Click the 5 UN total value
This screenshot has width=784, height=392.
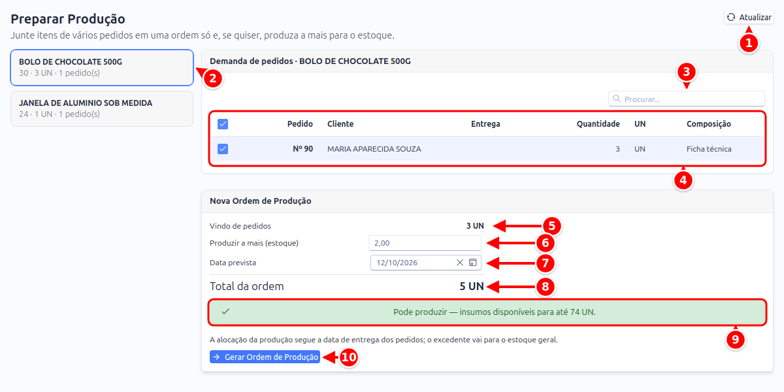(472, 286)
